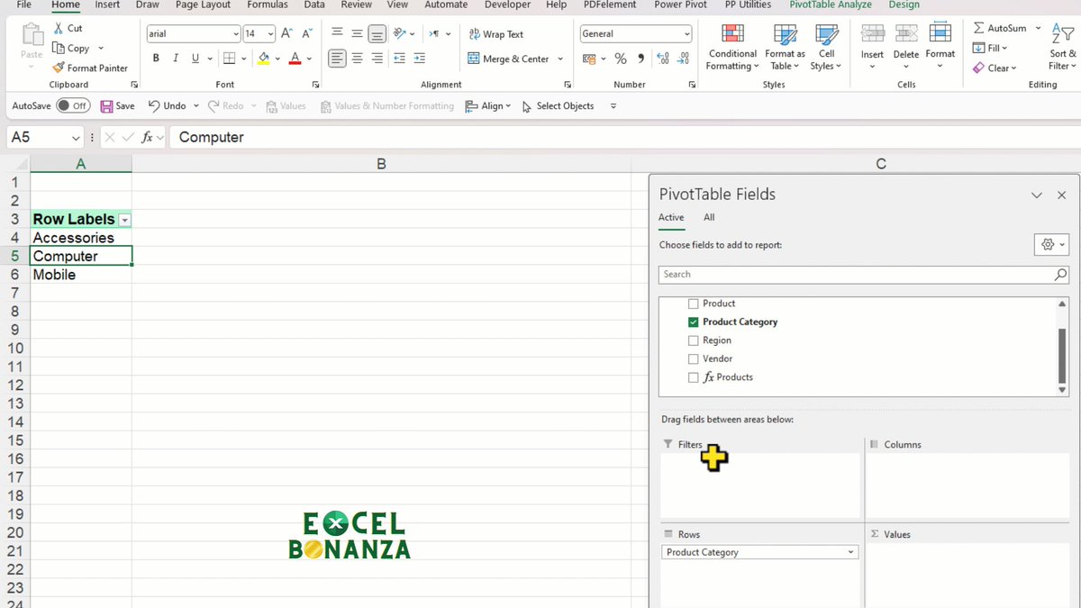
Task: Click the AutoSum button
Action: pos(1000,28)
